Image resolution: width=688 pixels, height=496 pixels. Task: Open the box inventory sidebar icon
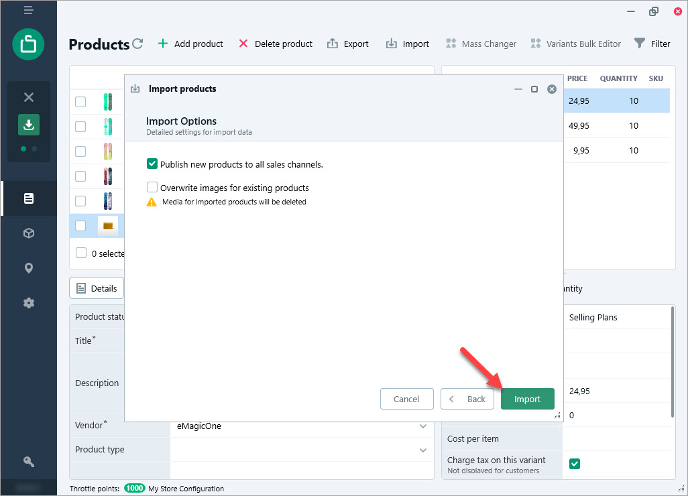(x=29, y=233)
